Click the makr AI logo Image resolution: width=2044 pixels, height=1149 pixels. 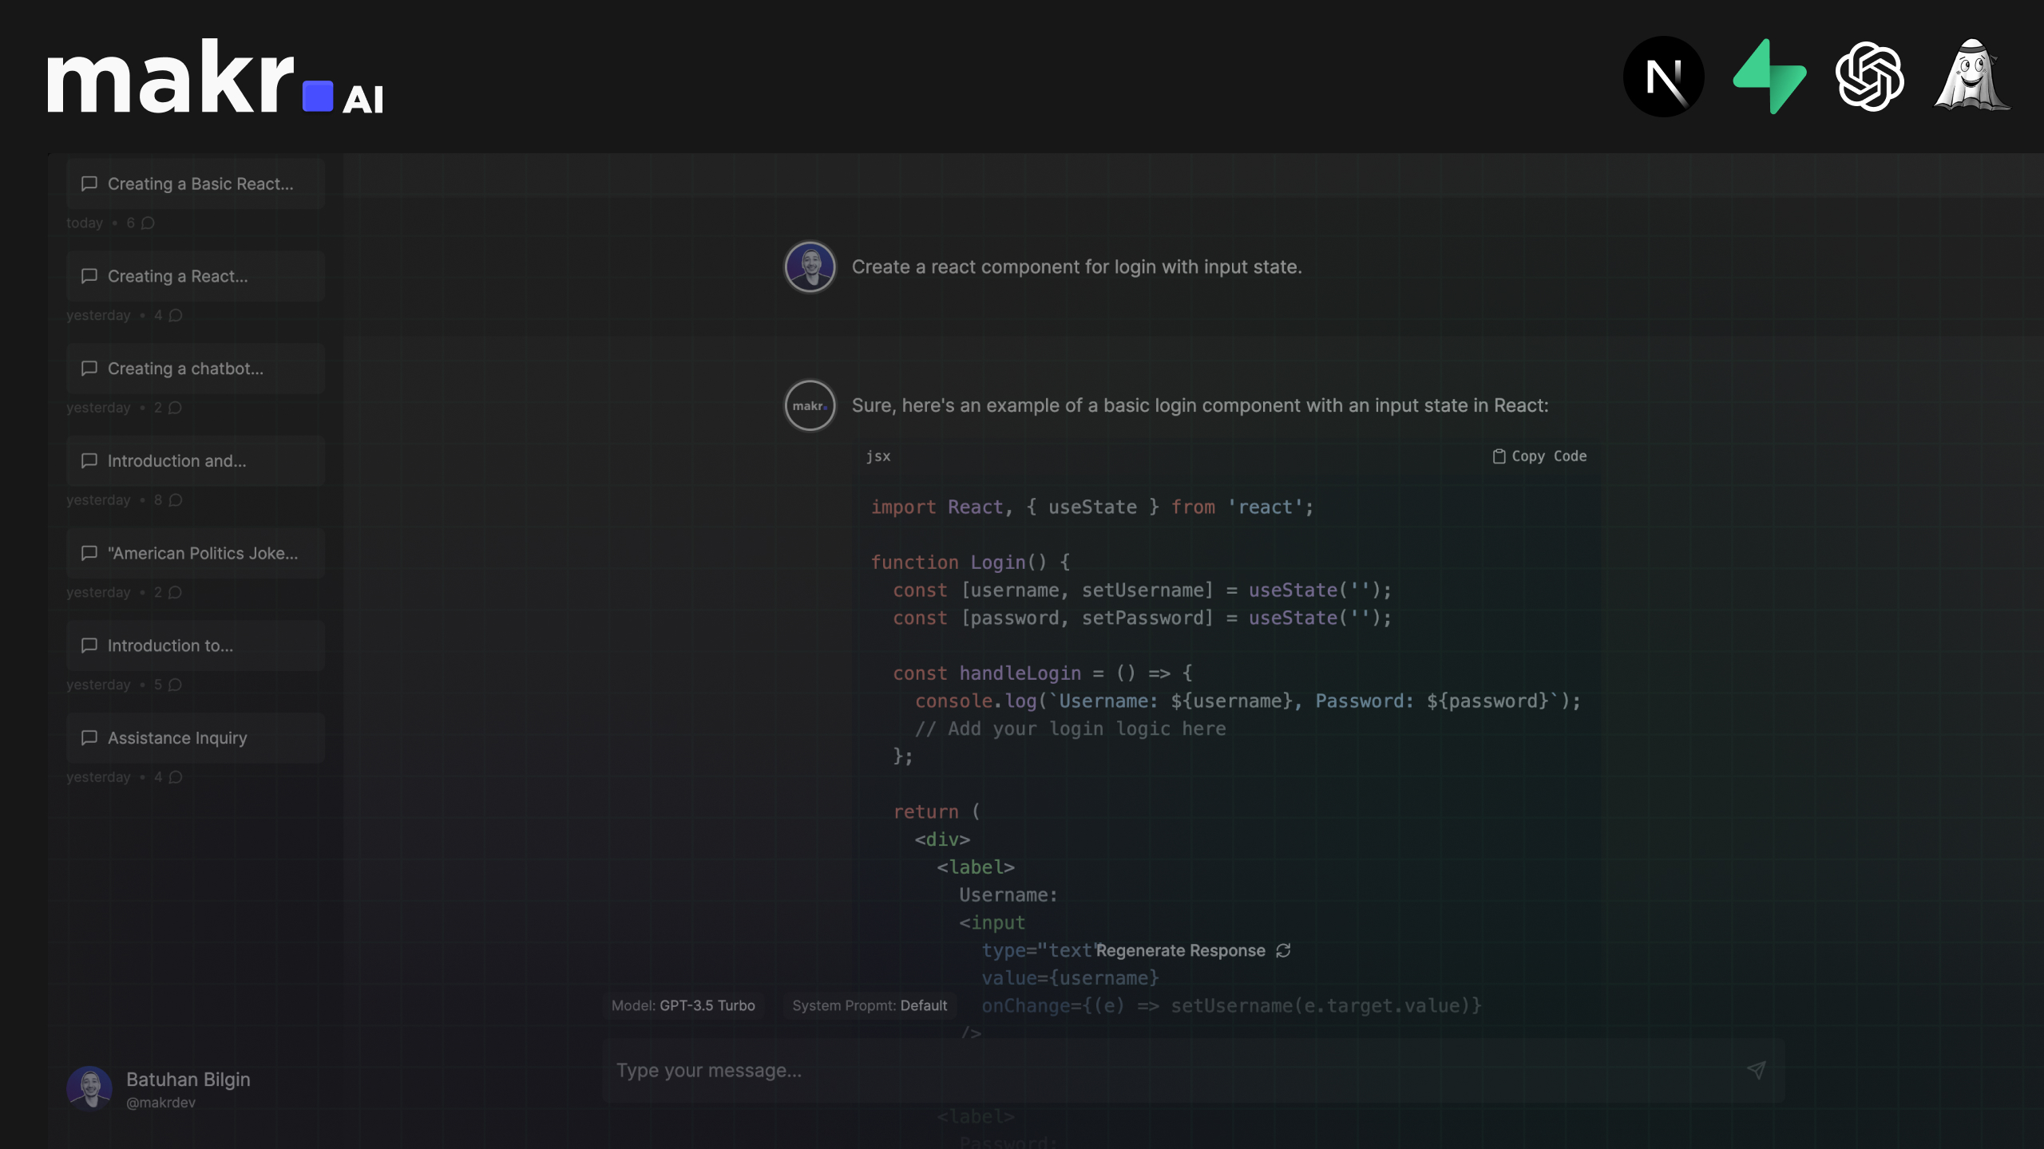[x=216, y=78]
